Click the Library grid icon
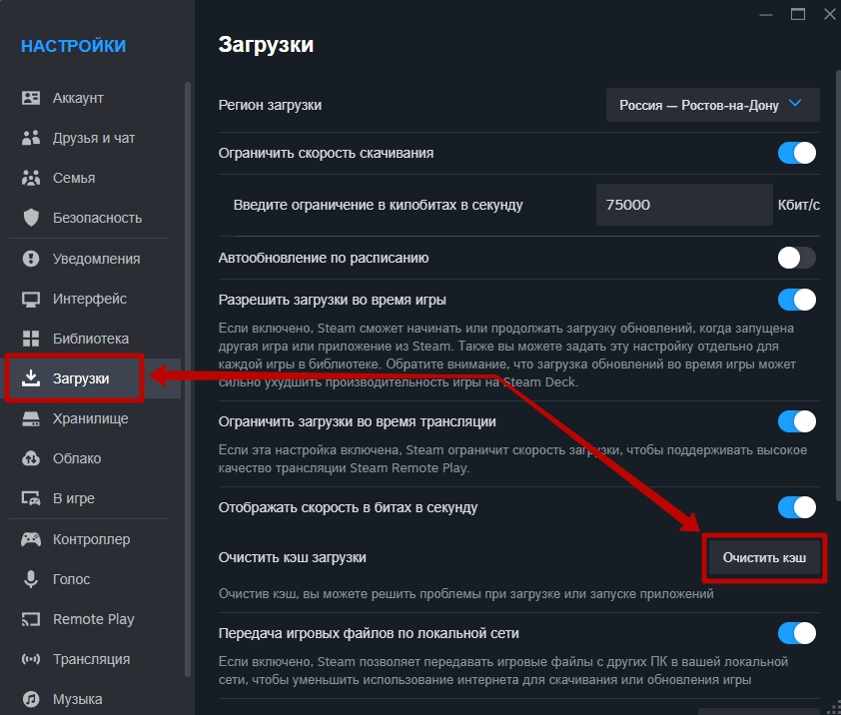Viewport: 841px width, 715px height. [31, 339]
